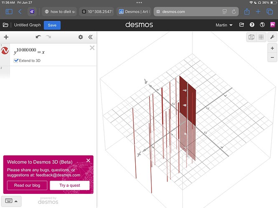
Task: Open the Martin account dropdown
Action: tap(224, 25)
